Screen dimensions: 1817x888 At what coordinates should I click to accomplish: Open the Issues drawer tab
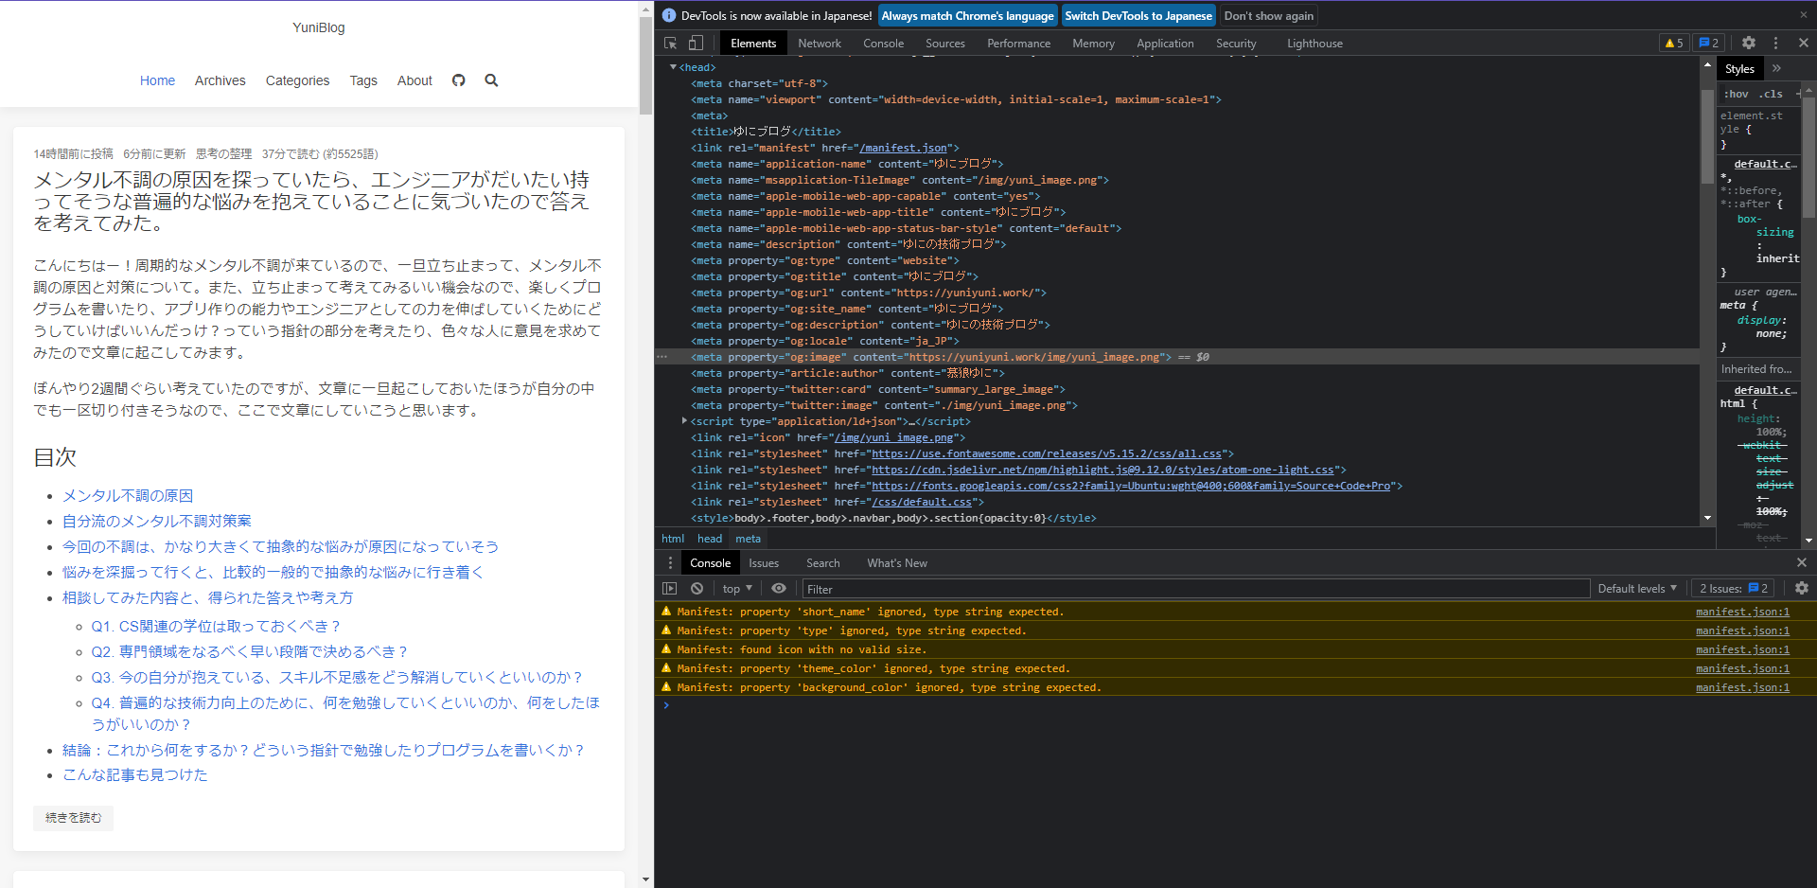click(x=764, y=562)
